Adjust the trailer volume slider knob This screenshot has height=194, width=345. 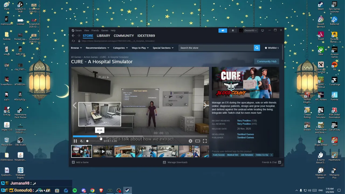tap(87, 141)
